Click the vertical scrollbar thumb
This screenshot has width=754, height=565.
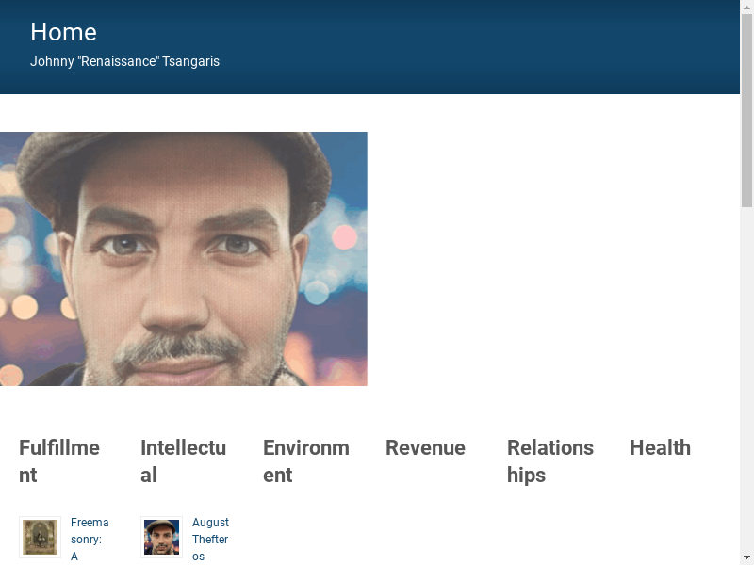pos(746,113)
